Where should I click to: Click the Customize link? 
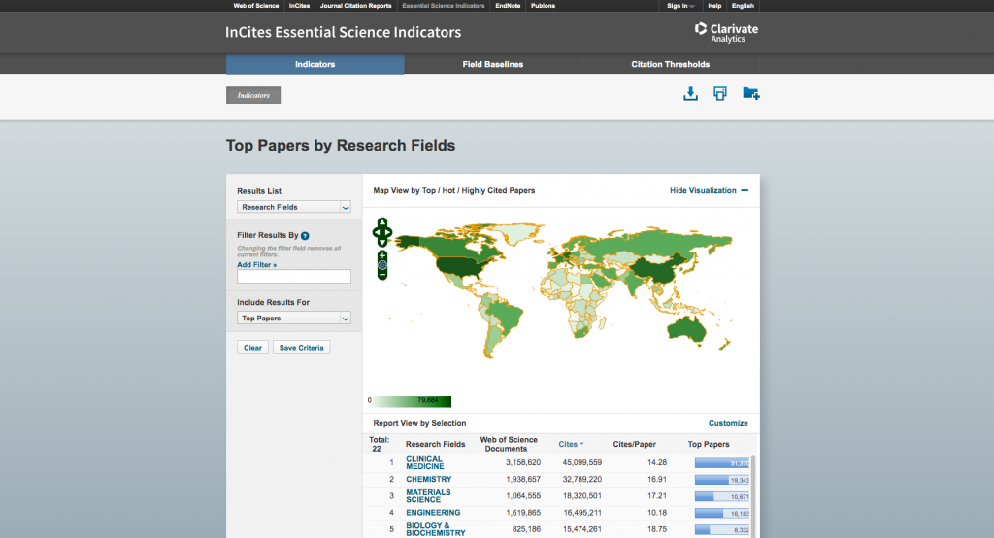click(x=728, y=423)
